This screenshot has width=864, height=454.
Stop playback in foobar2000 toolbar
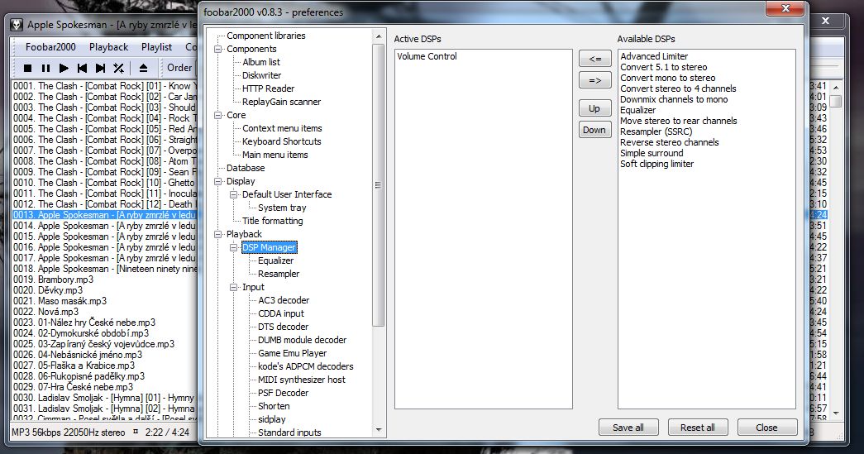pyautogui.click(x=27, y=69)
